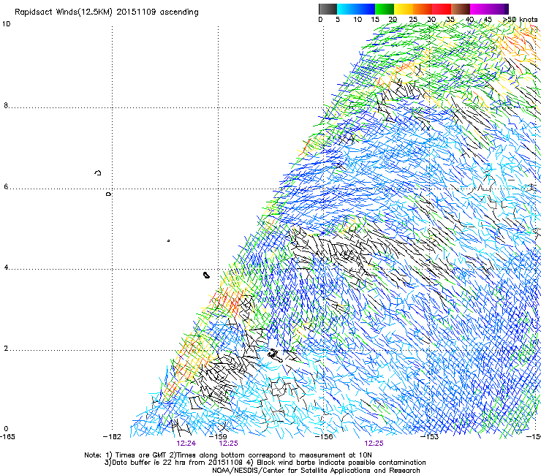Click latitude label '8' on left axis
Image resolution: width=541 pixels, height=475 pixels.
pos(6,105)
